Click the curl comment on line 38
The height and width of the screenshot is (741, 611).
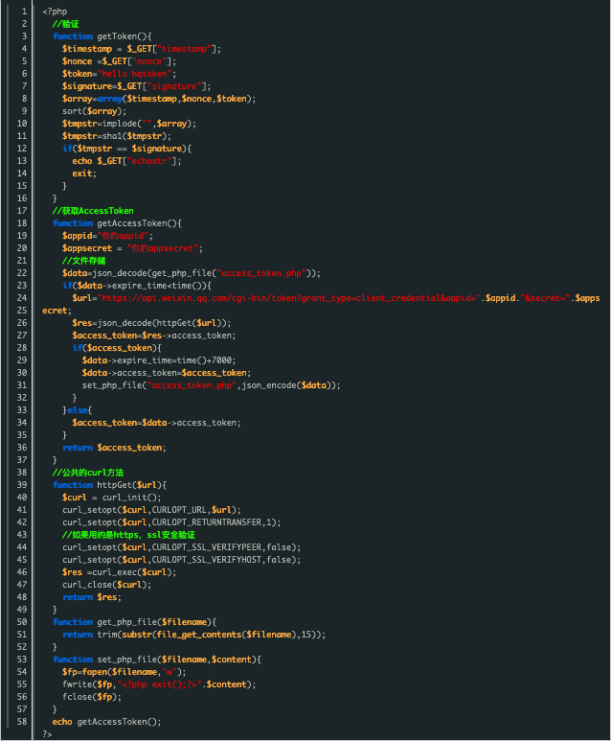point(88,473)
